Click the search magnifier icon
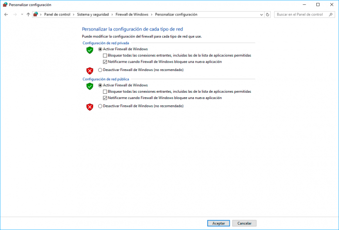 pos(331,14)
